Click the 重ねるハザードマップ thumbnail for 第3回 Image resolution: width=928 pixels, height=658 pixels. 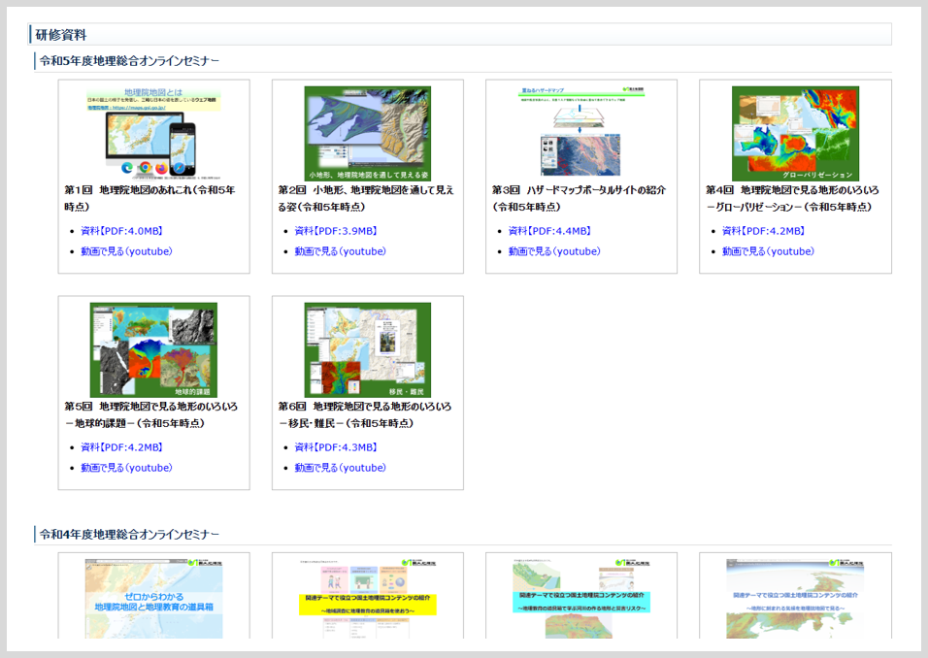click(x=581, y=133)
